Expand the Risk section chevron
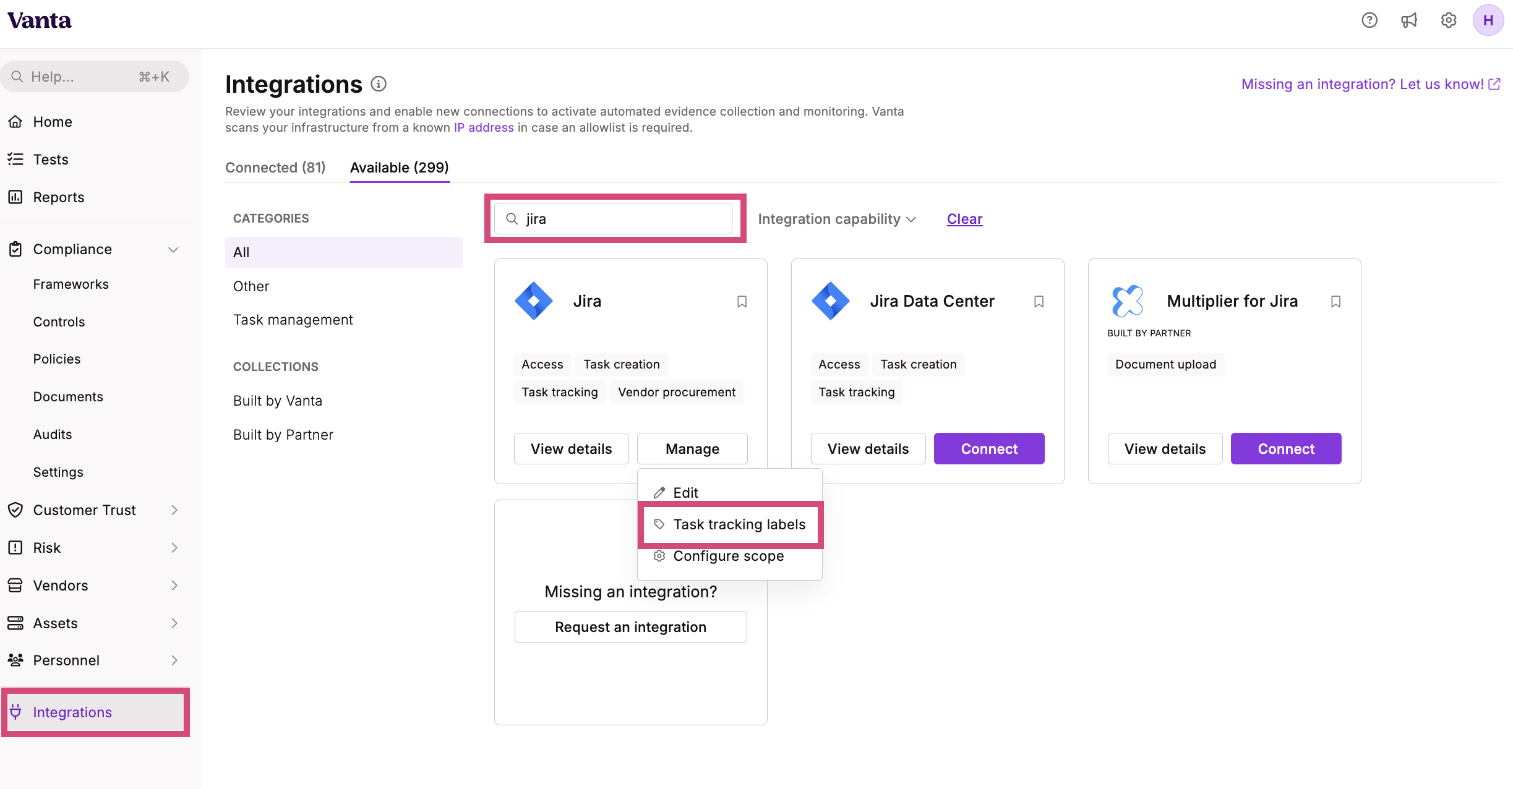Screen dimensions: 1513x789 (174, 548)
